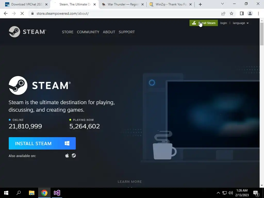
Task: Open the COMMUNITY menu
Action: (x=88, y=32)
